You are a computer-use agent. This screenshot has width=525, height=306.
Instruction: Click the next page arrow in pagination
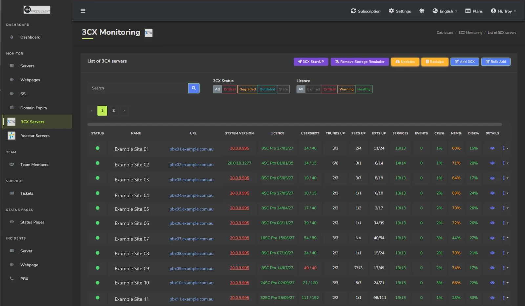coord(124,111)
